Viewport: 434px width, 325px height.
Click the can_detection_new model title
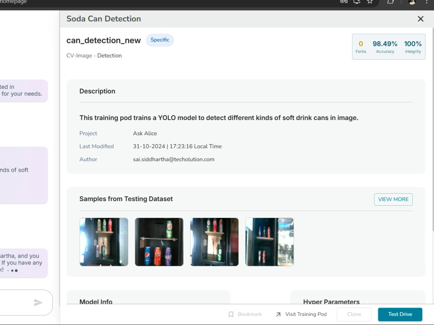104,40
